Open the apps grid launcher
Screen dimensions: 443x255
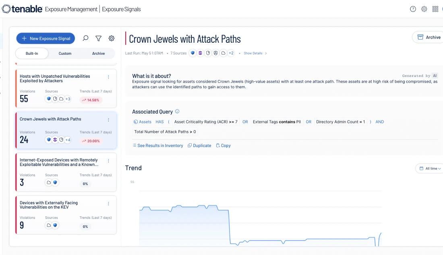(435, 9)
